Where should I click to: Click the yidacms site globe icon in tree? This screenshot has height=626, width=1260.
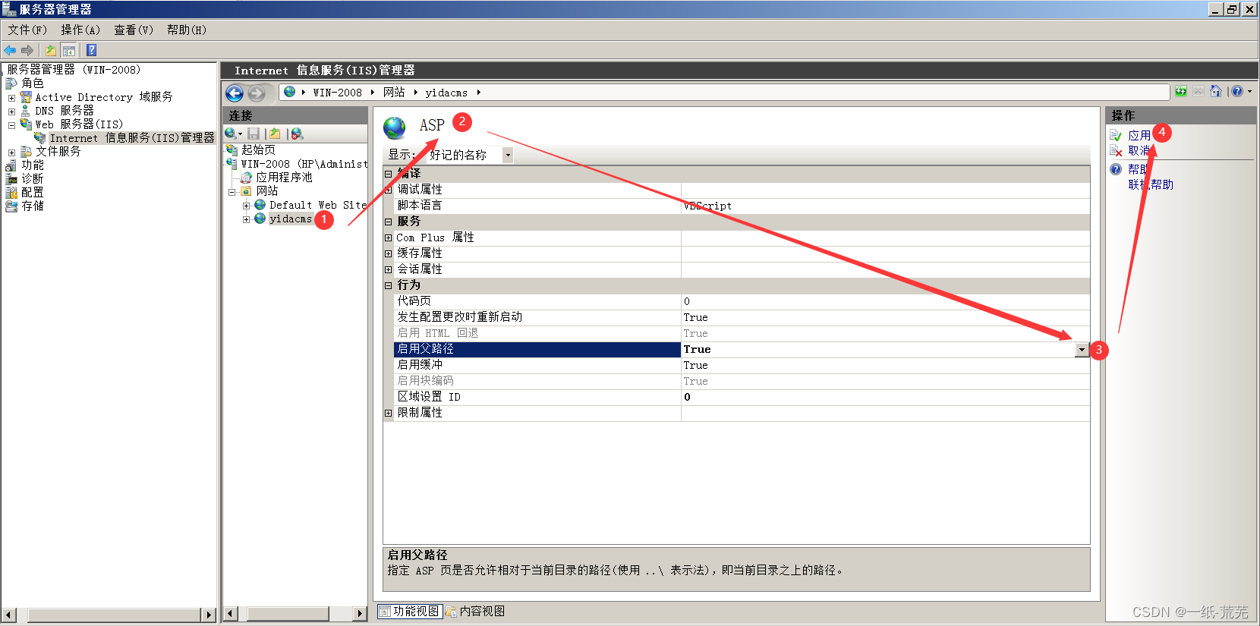(260, 219)
